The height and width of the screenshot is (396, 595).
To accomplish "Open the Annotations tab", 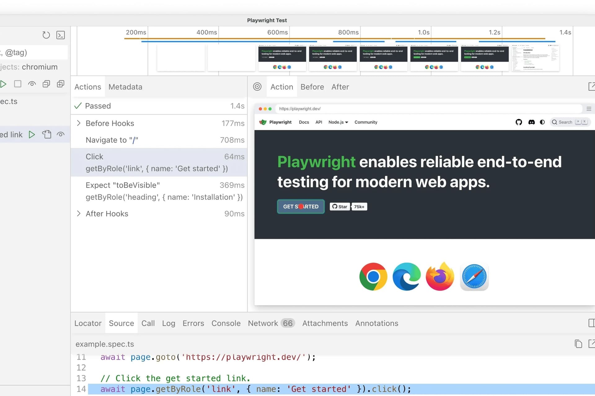I will tap(377, 323).
